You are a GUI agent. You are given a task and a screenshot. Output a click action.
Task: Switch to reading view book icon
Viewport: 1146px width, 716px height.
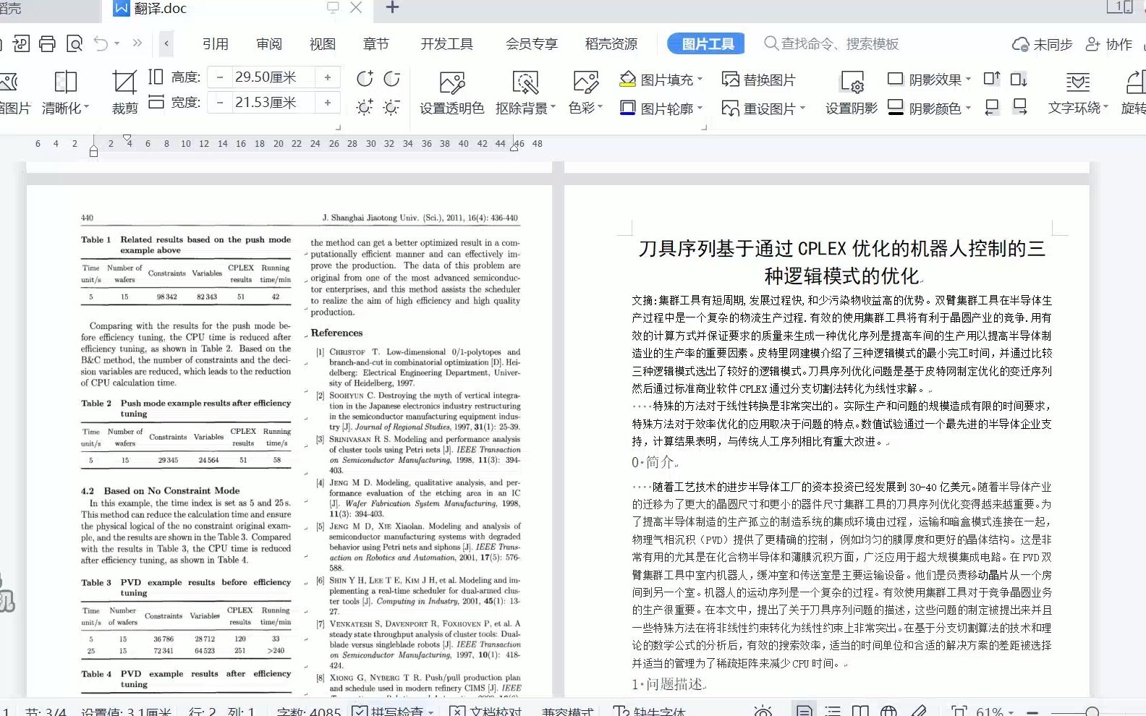[860, 711]
